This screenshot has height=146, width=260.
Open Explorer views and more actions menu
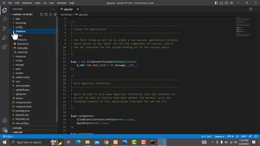(53, 9)
